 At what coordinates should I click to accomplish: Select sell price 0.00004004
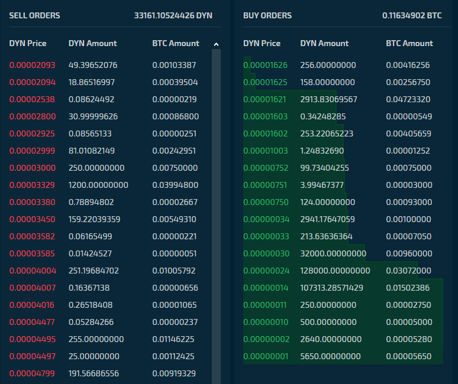(33, 271)
